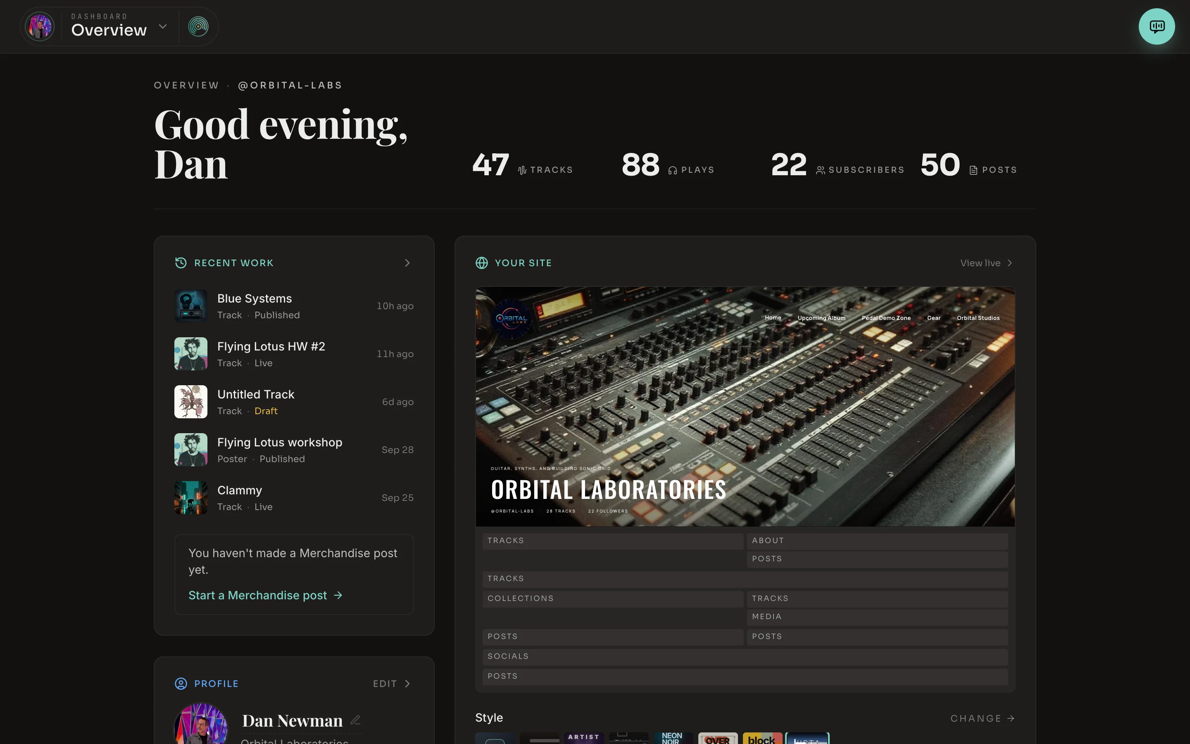Click Upcoming Album in site preview nav
This screenshot has height=744, width=1190.
click(x=821, y=318)
